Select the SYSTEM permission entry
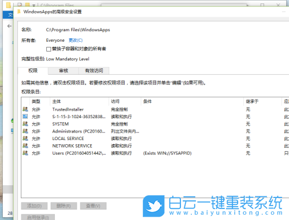Viewport: 289px width, 220px height. point(155,124)
